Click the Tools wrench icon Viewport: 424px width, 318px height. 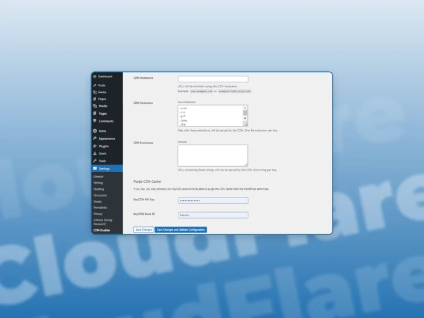click(x=94, y=161)
